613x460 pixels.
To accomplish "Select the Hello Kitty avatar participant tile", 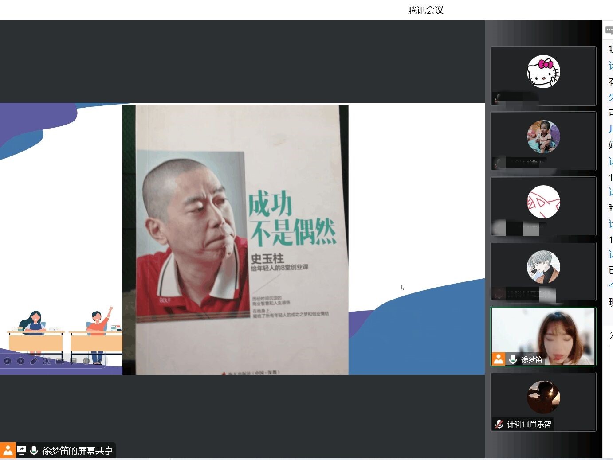I will click(543, 76).
